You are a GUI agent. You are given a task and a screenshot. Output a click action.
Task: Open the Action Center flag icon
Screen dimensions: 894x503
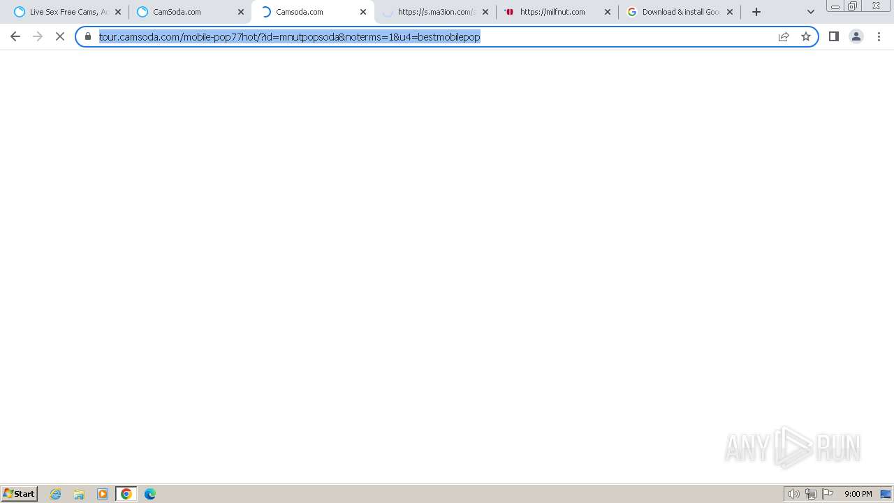pyautogui.click(x=828, y=494)
